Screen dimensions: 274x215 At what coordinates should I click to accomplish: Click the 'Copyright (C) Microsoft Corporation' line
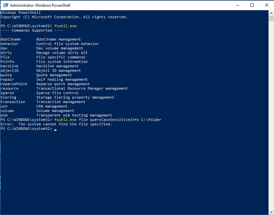pos(64,17)
